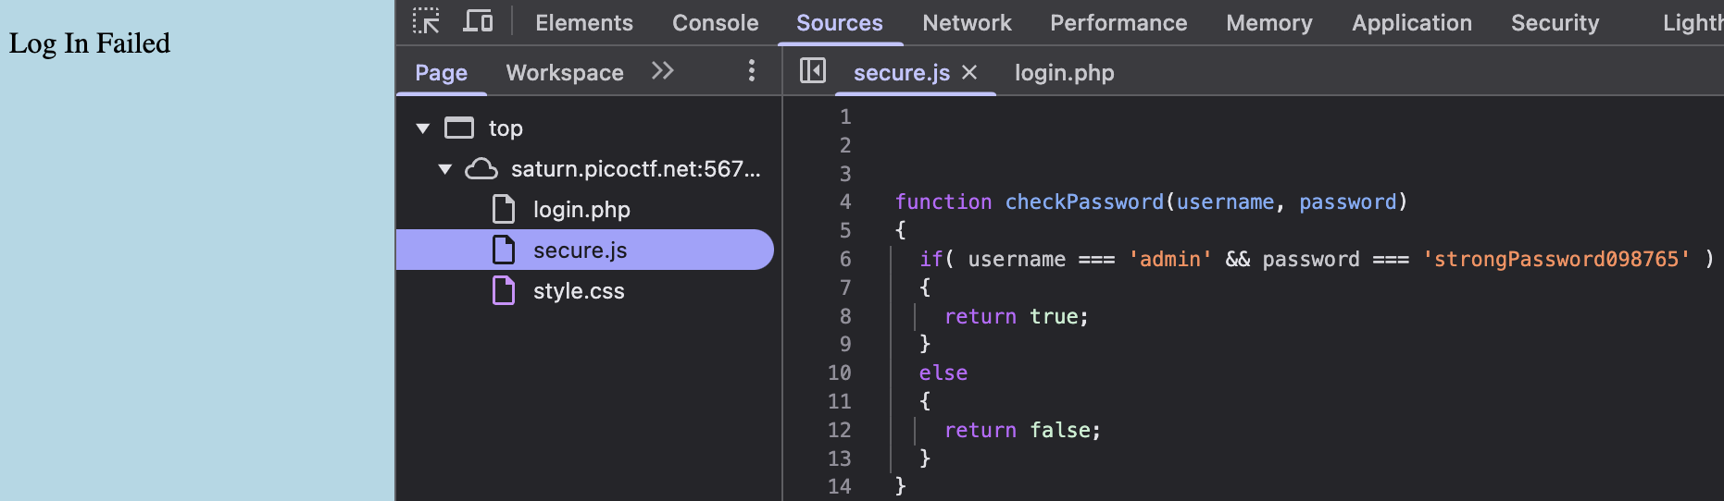The height and width of the screenshot is (501, 1724).
Task: Activate the inspect element picker icon
Action: click(x=426, y=20)
